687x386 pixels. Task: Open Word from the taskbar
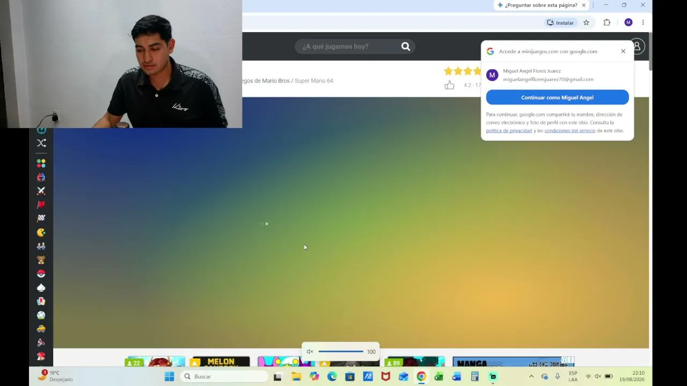[457, 376]
